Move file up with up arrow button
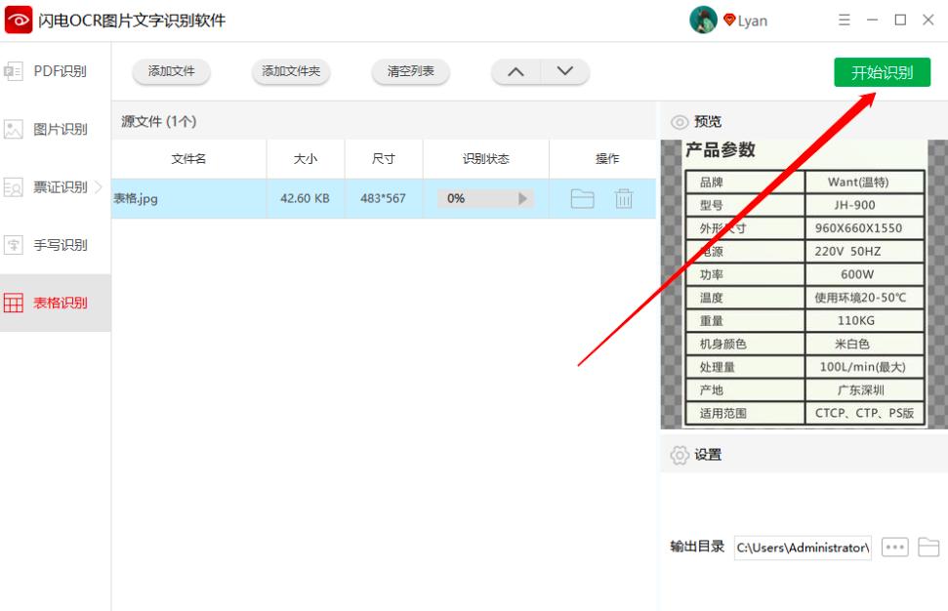Screen dimensions: 948x611 (x=516, y=72)
